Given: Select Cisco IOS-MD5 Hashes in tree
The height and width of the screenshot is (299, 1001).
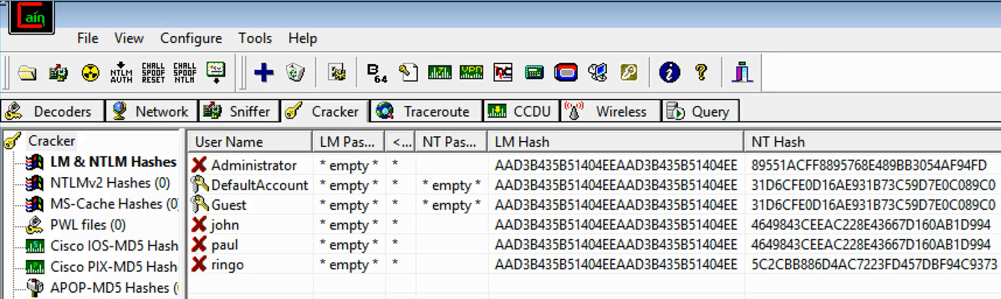Looking at the screenshot, I should (113, 246).
